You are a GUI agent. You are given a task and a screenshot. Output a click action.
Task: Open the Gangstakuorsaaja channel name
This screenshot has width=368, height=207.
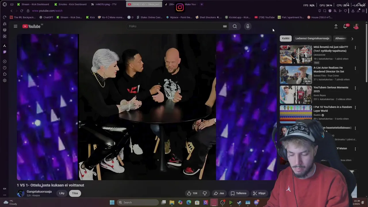point(39,191)
